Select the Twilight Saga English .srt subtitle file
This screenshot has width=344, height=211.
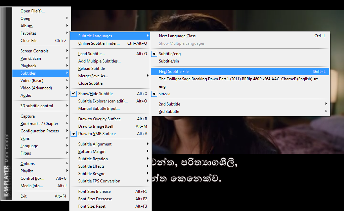point(240,79)
